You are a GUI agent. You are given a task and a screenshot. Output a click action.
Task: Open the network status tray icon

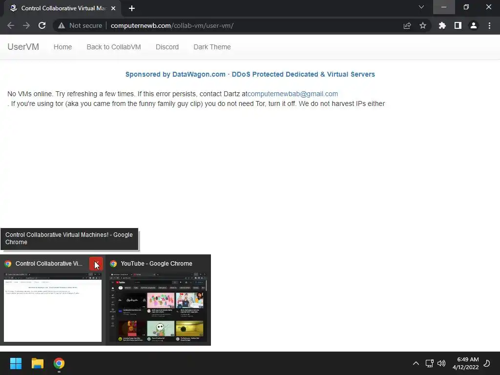pyautogui.click(x=429, y=363)
